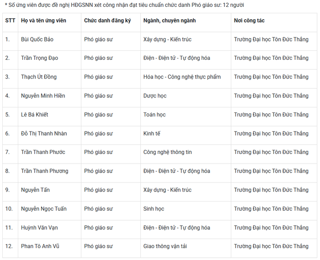
Task: Select Nguyễn Minh Hiền in the table
Action: coord(43,96)
